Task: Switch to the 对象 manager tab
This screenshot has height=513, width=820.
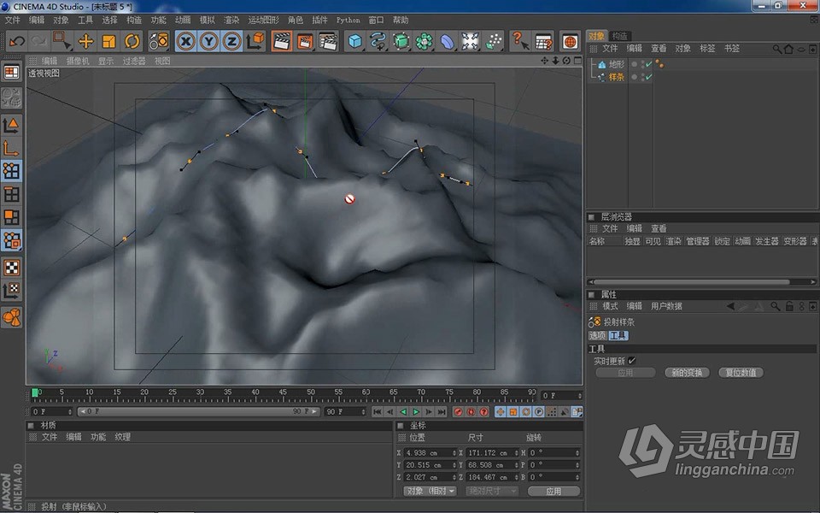Action: coord(596,36)
